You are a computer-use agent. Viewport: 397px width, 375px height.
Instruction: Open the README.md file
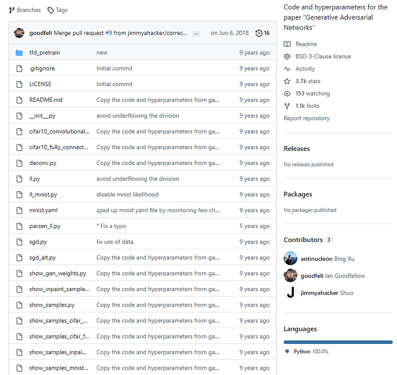(x=46, y=99)
